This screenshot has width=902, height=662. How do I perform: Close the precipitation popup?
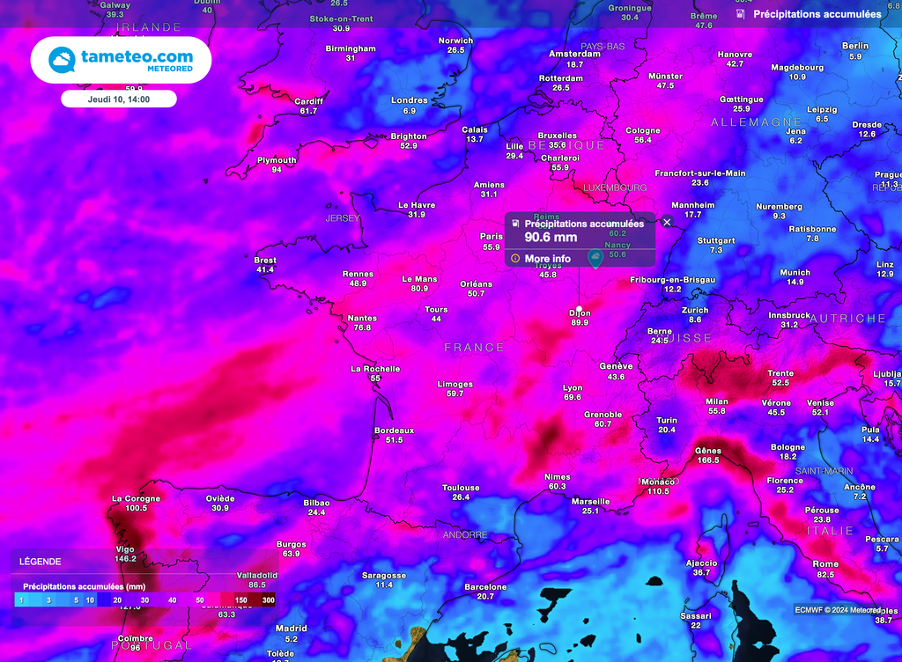pyautogui.click(x=667, y=223)
